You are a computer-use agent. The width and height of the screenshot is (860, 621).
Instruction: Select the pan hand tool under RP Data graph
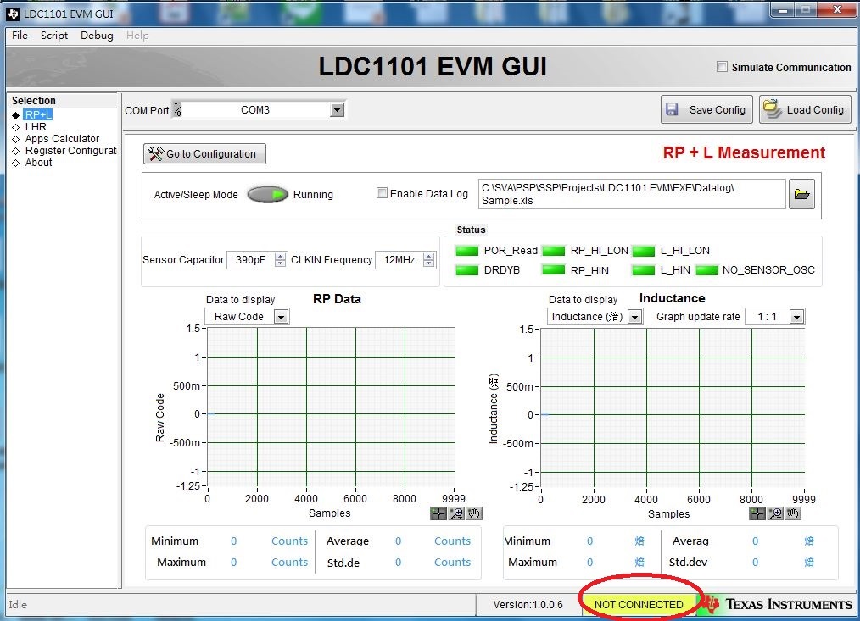tap(474, 513)
